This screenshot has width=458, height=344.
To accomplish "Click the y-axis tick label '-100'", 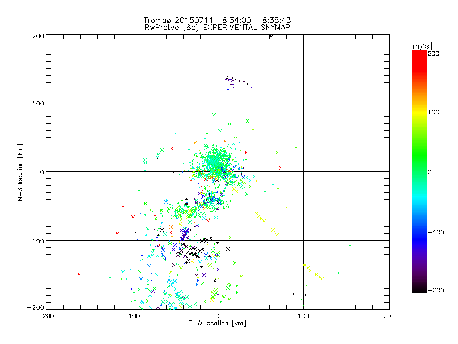I will click(35, 241).
